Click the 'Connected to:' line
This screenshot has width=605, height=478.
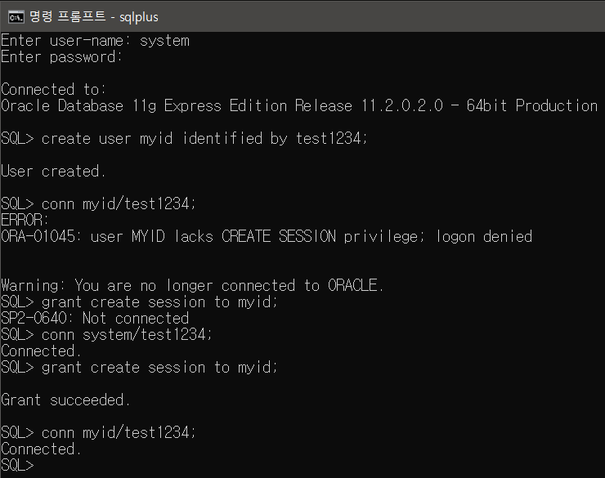[54, 89]
